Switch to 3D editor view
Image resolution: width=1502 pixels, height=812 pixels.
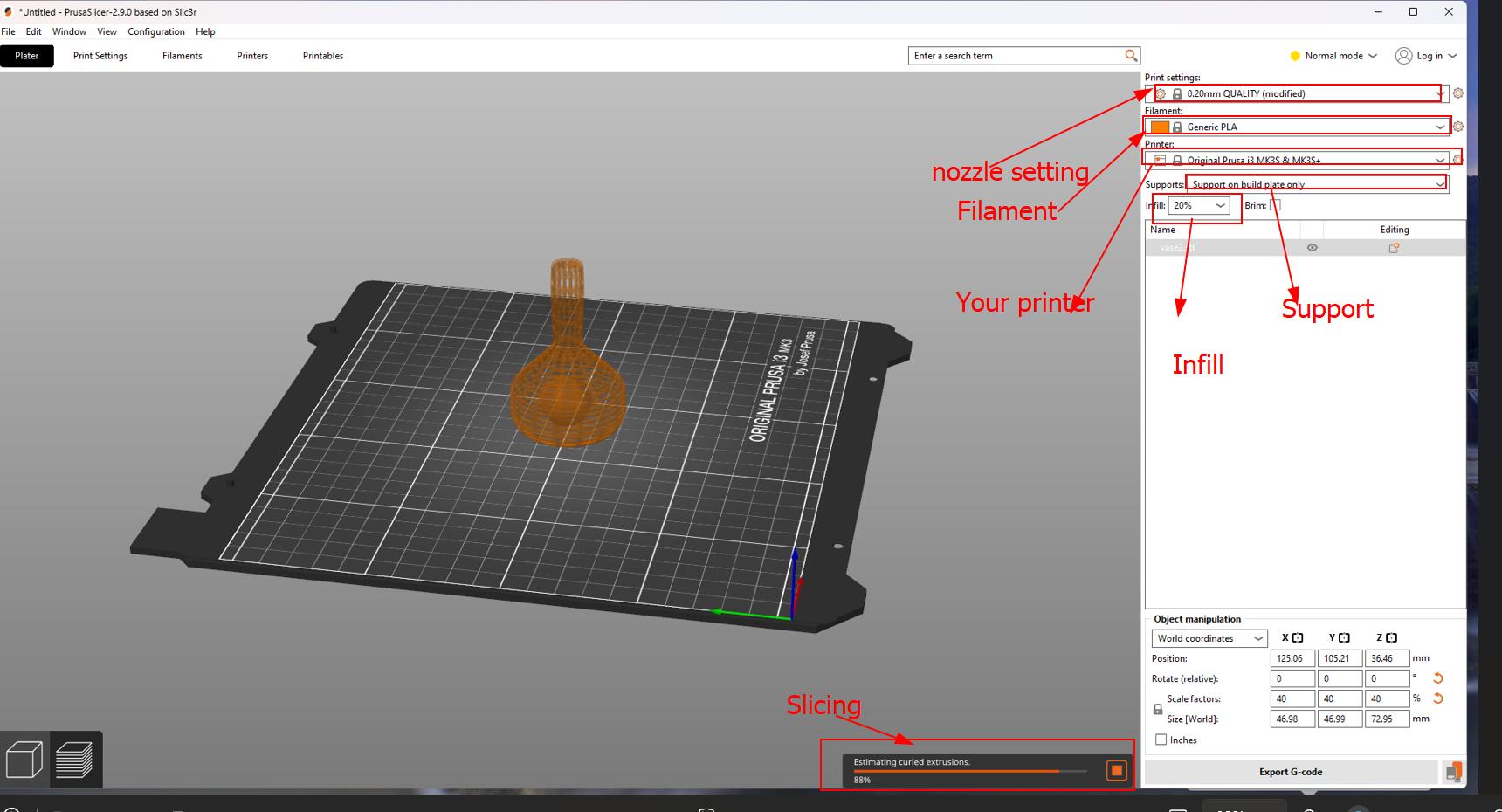24,760
